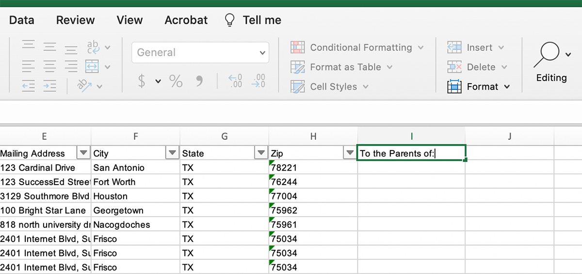
Task: Click the decrease decimal icon
Action: 259,81
